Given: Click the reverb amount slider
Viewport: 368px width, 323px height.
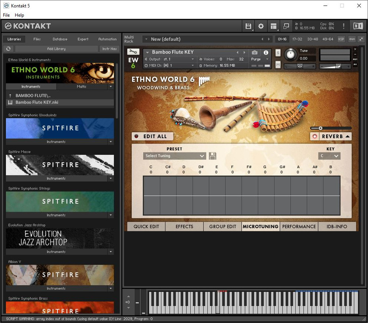Looking at the screenshot, I should click(x=331, y=128).
